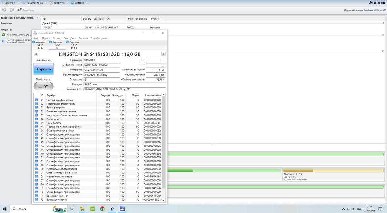The height and width of the screenshot is (213, 387).
Task: Click the serial number field
Action: tap(101, 65)
